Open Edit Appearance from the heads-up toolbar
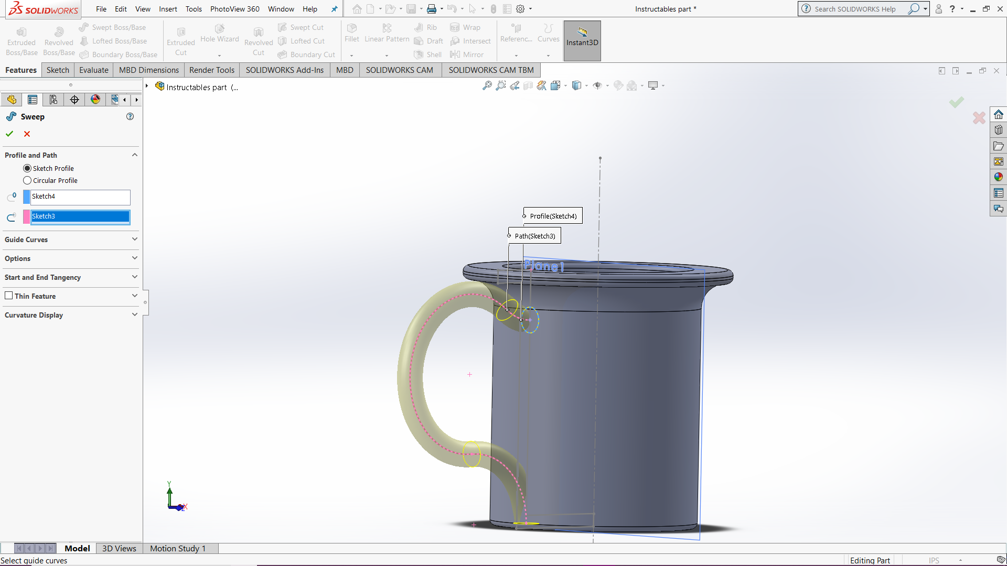 coord(617,85)
